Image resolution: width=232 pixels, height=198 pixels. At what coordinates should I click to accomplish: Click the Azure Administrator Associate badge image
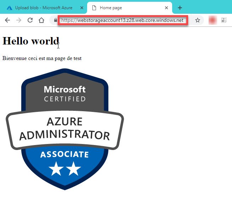65,129
